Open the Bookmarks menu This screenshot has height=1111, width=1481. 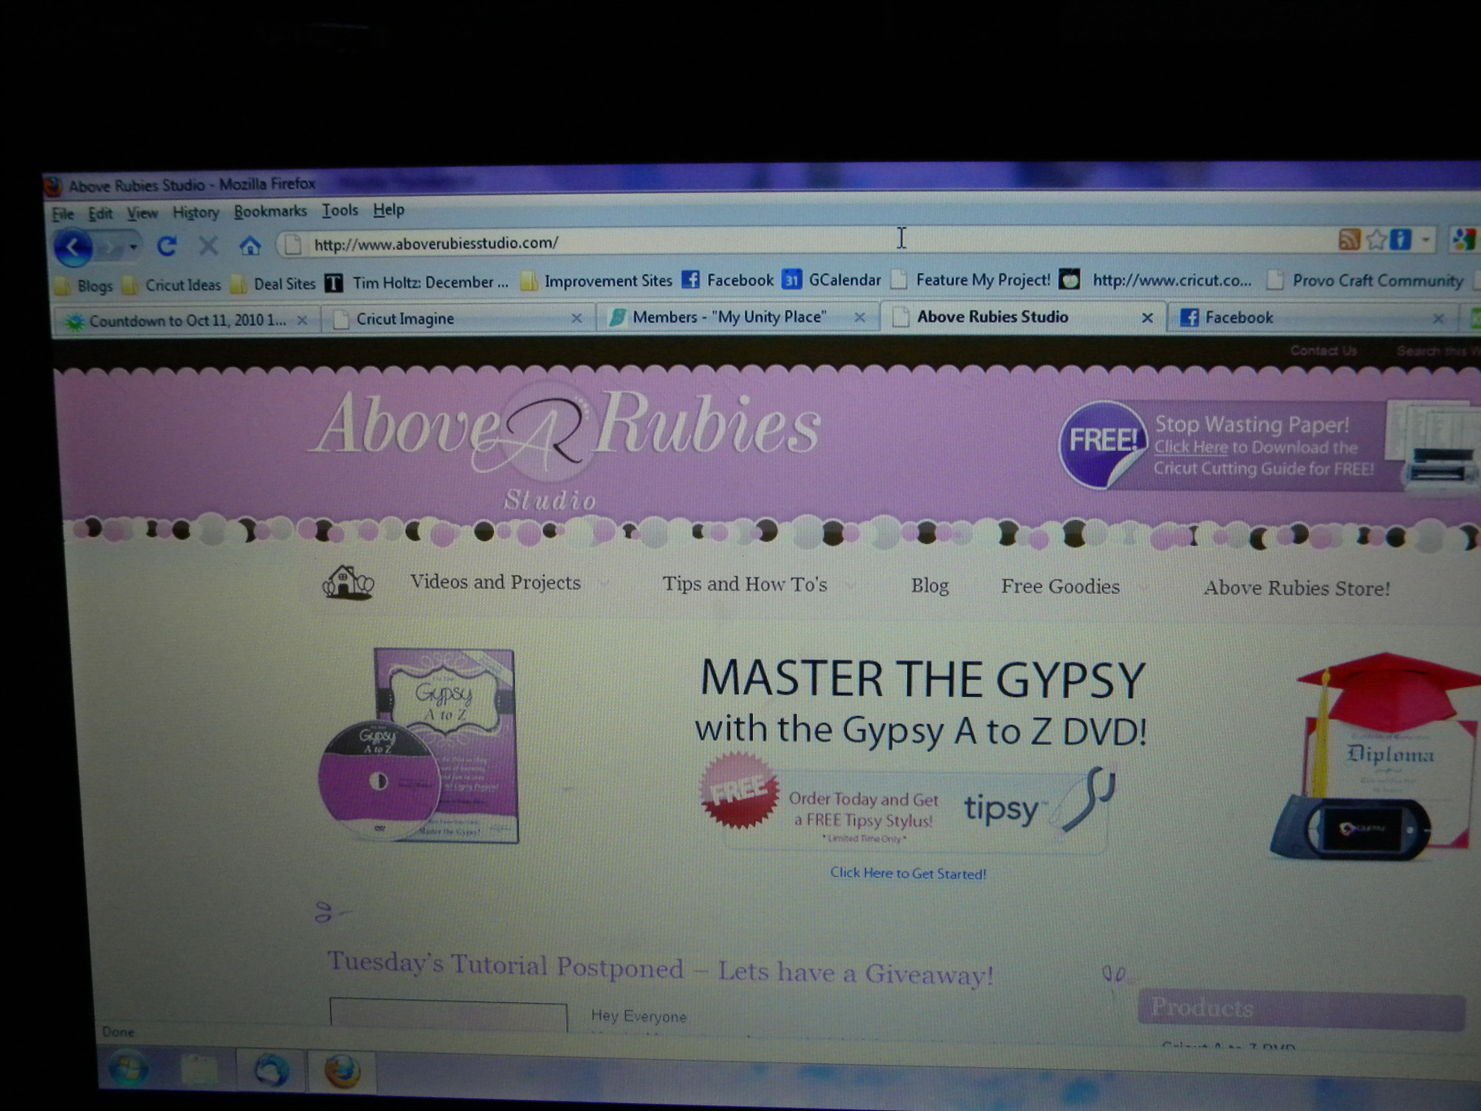pyautogui.click(x=270, y=212)
